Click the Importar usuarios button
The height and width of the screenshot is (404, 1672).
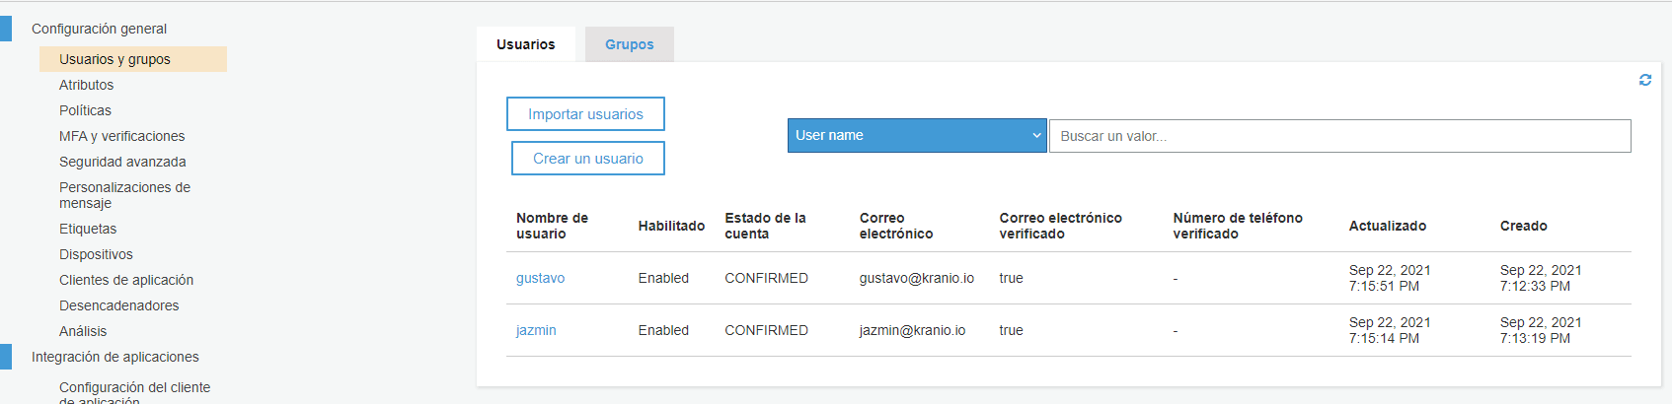(585, 114)
